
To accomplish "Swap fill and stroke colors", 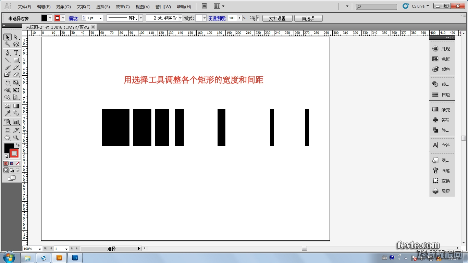I will 17,145.
